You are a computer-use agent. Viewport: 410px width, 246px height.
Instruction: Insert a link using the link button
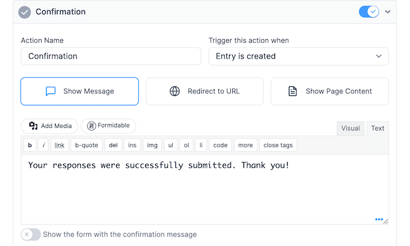click(59, 145)
